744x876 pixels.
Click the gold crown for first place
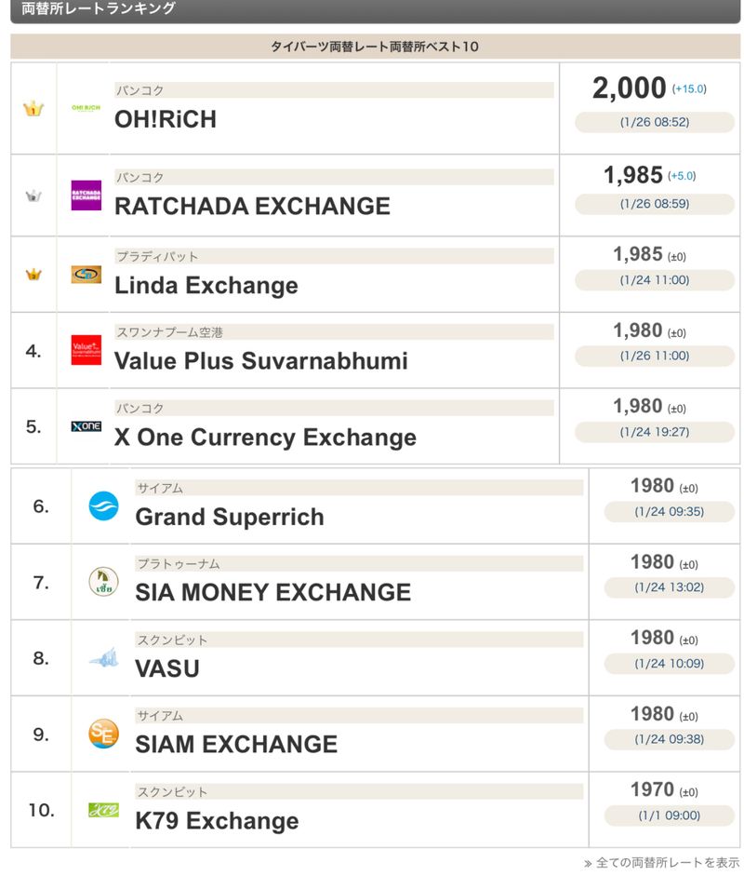coord(33,109)
